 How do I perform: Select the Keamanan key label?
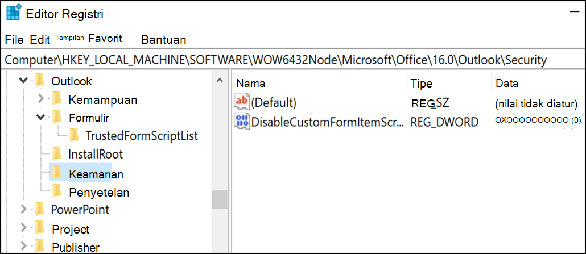pos(96,174)
